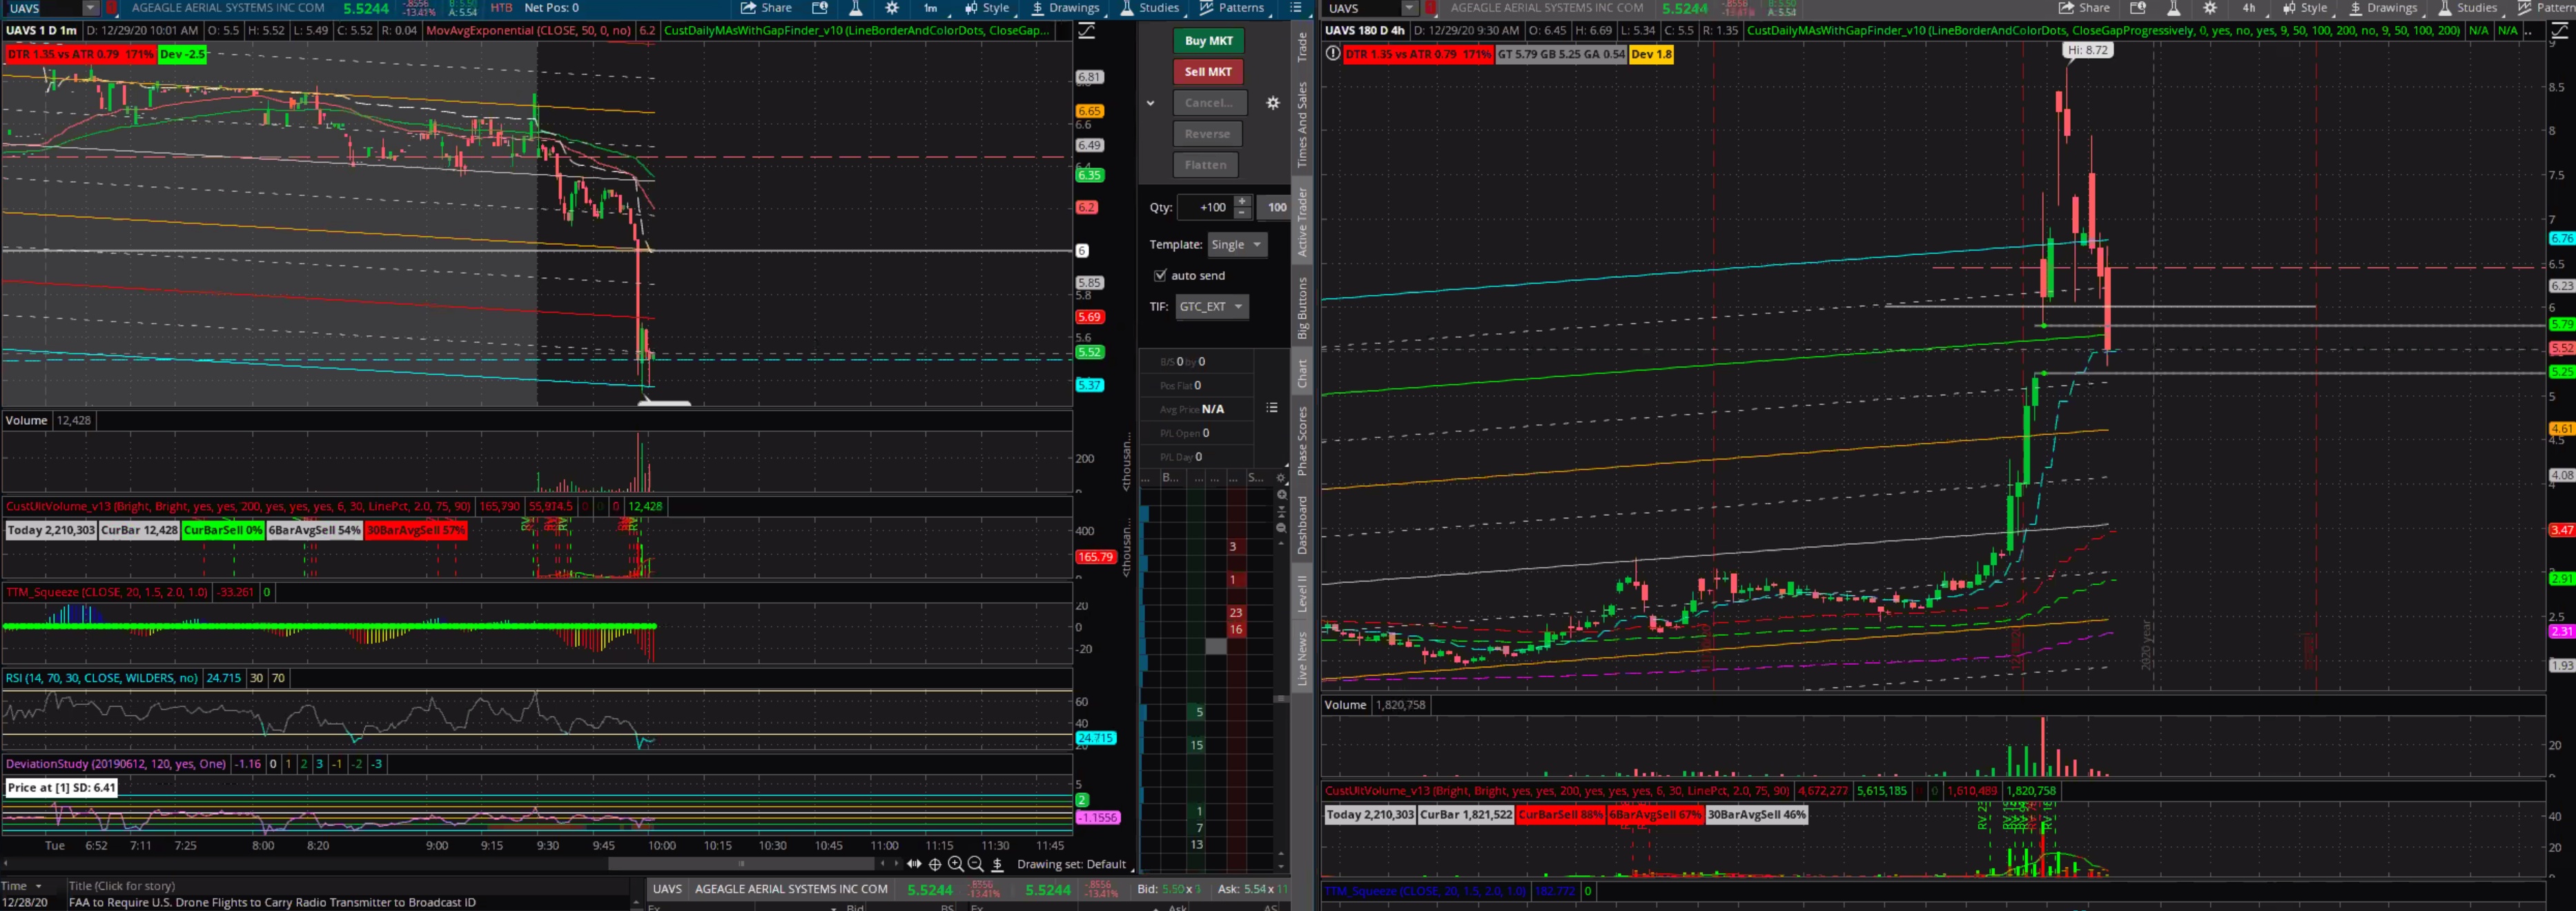Click the Sell MKT button
The image size is (2576, 911).
(1208, 72)
